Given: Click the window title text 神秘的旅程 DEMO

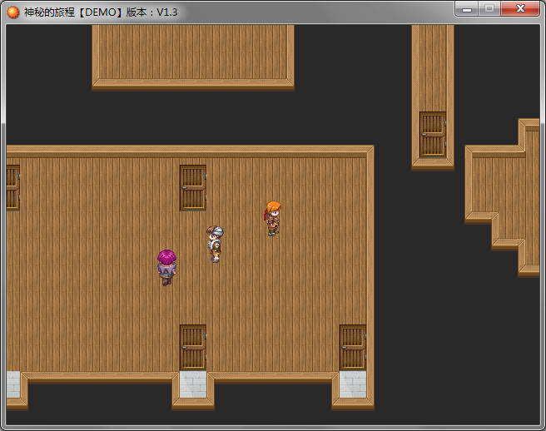Looking at the screenshot, I should [100, 12].
